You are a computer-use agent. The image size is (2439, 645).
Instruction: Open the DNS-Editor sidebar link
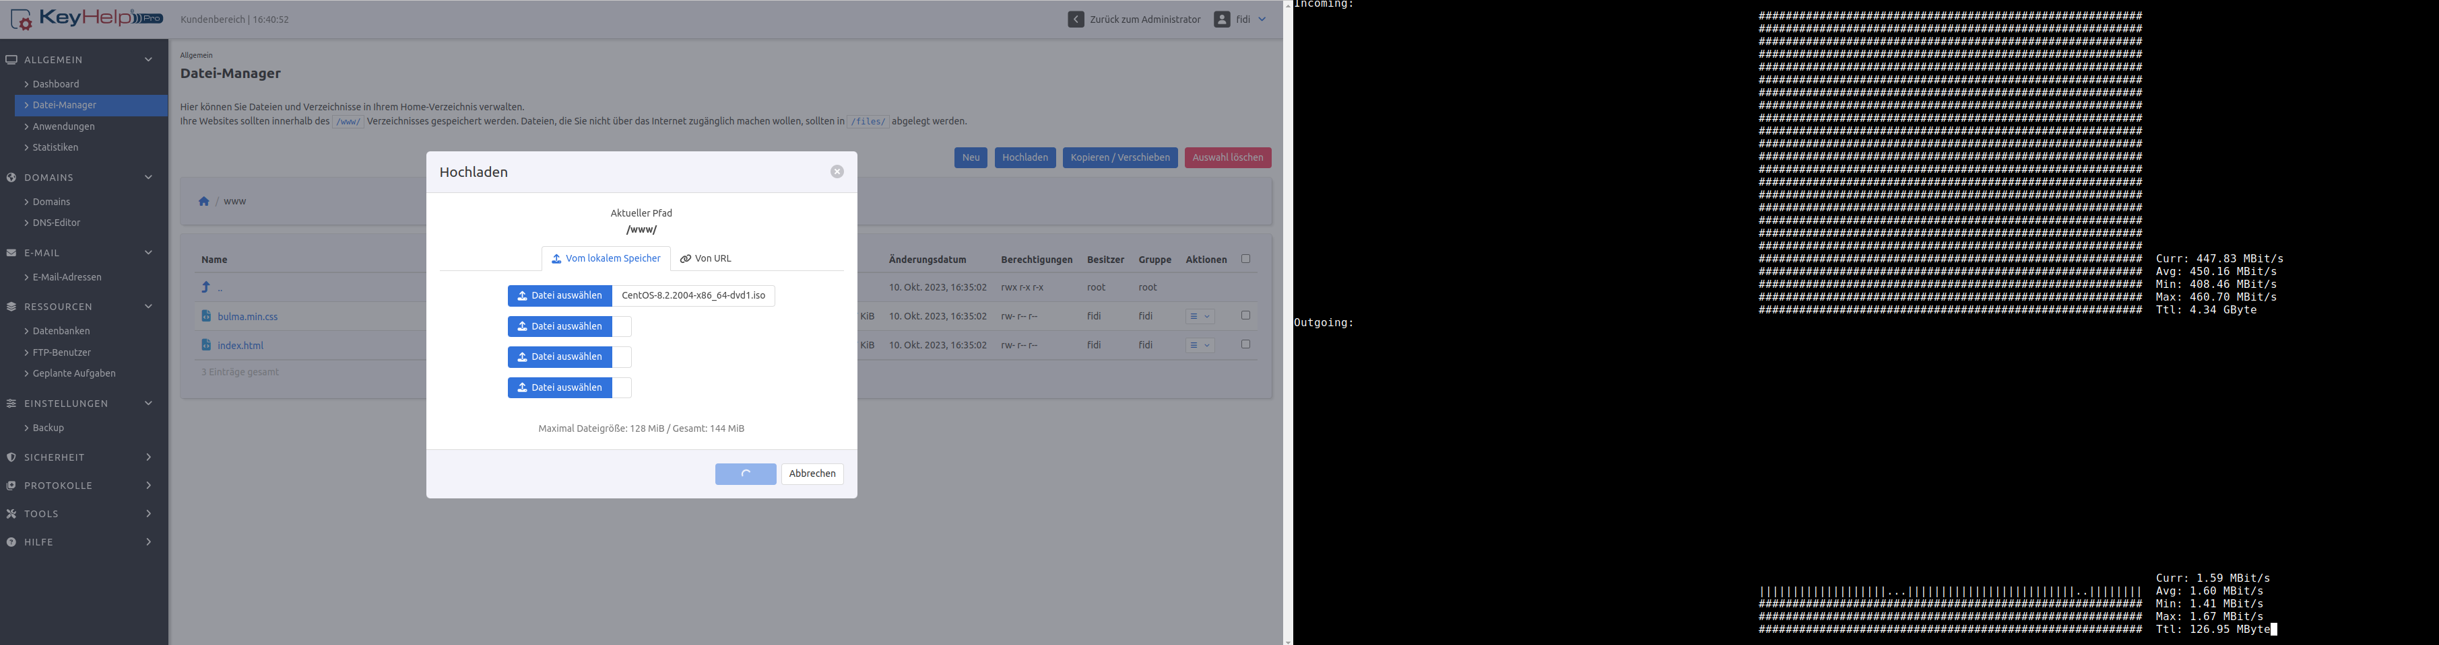coord(57,223)
